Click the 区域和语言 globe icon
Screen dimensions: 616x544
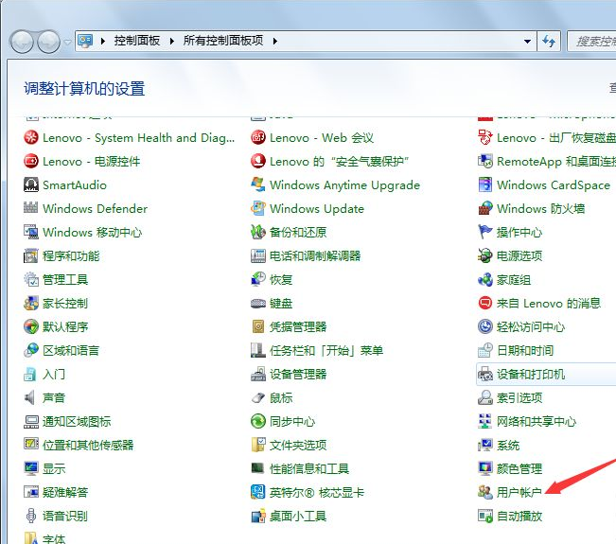[31, 350]
